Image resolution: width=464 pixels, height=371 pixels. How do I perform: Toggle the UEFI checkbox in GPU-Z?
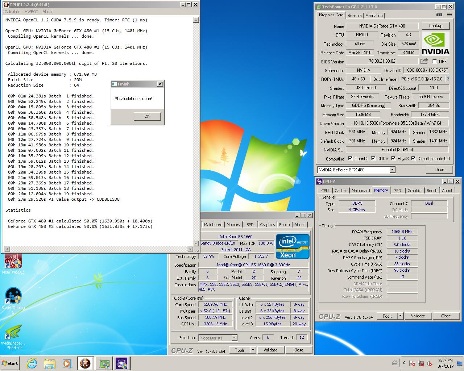(x=435, y=61)
